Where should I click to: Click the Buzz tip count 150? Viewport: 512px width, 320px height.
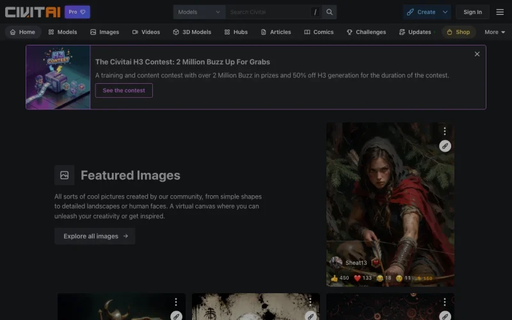(424, 278)
